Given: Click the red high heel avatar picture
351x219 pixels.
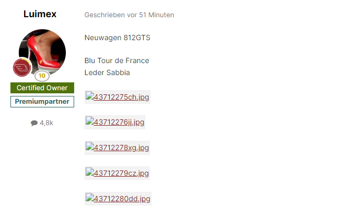Looking at the screenshot, I should coord(42,53).
